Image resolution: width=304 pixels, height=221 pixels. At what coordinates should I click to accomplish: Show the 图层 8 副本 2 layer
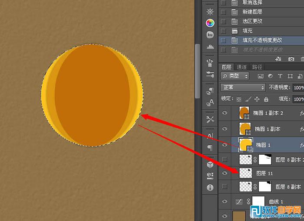coord(225,159)
